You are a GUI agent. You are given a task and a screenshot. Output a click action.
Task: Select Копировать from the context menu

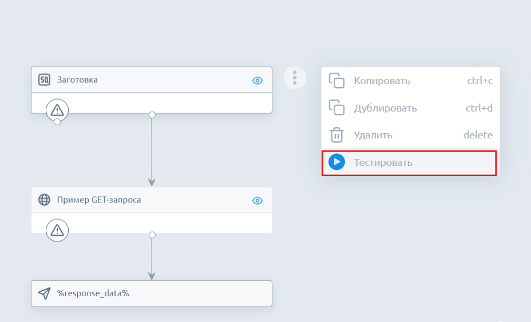(382, 81)
